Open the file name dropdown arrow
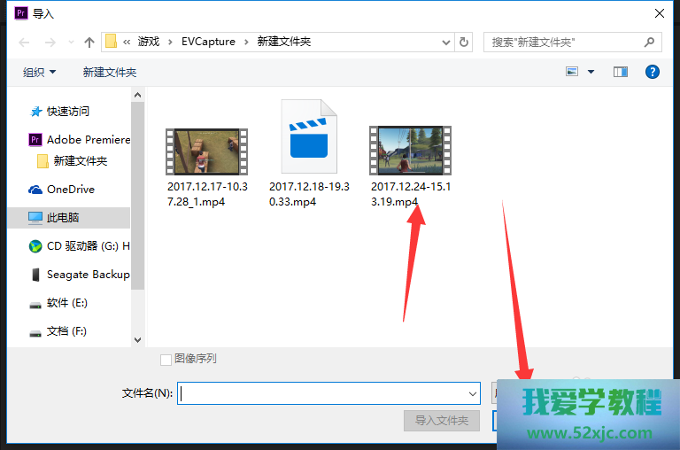The width and height of the screenshot is (680, 450). point(472,393)
